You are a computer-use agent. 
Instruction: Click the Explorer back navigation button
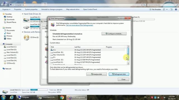(2, 5)
